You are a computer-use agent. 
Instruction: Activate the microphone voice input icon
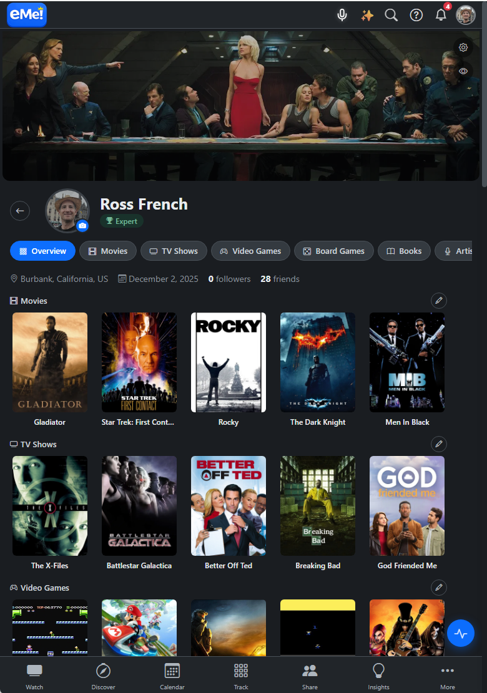[x=342, y=15]
